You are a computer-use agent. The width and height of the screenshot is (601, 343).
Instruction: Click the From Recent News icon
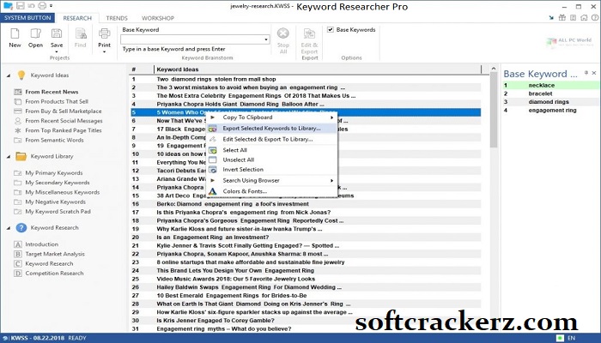click(x=18, y=92)
